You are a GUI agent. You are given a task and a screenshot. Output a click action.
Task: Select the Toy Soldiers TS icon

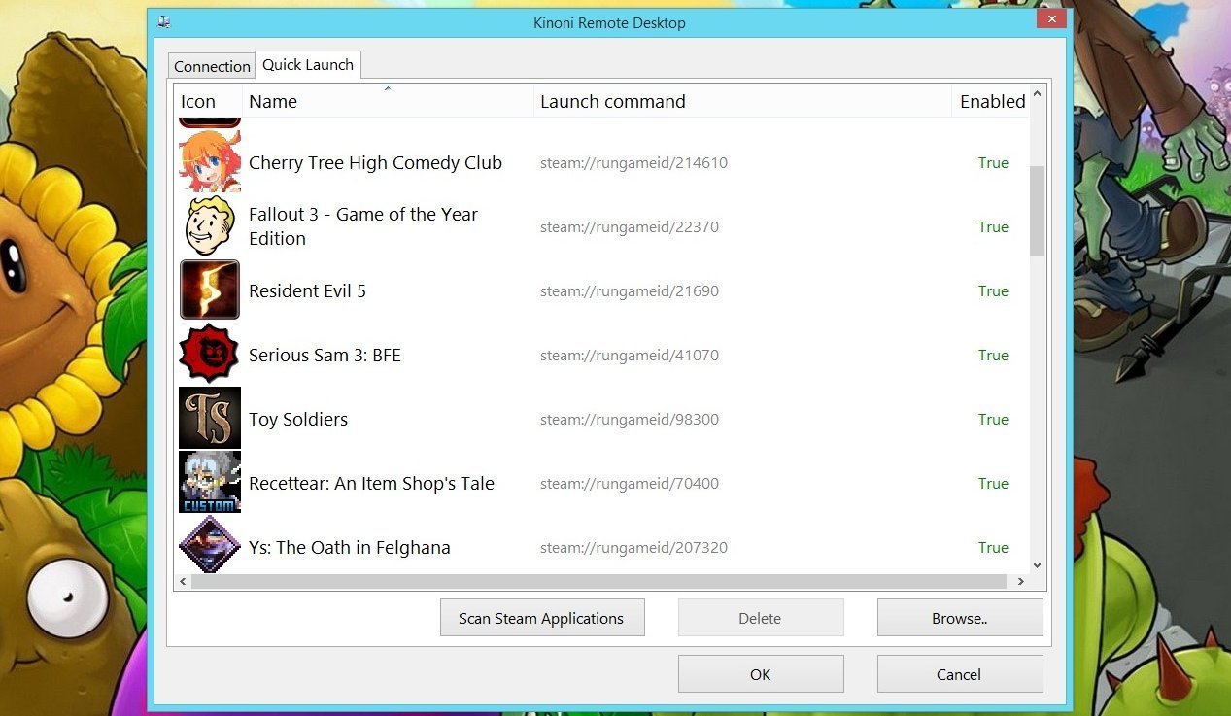[210, 419]
